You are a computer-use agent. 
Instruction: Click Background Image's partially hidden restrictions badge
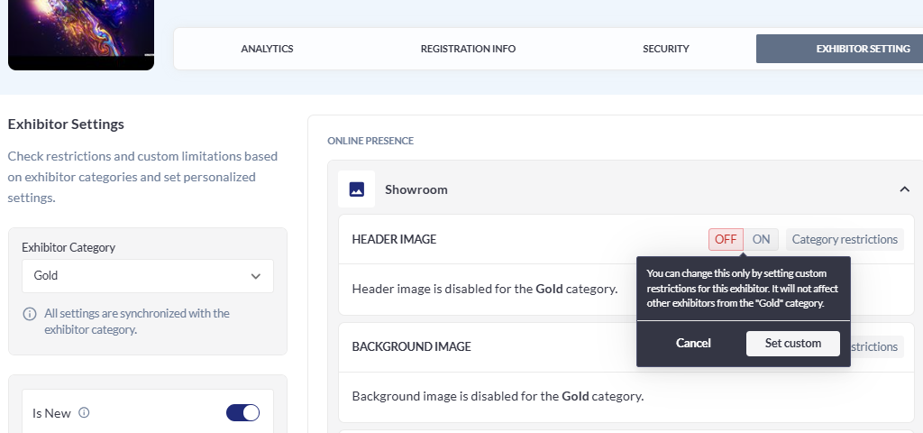(876, 346)
